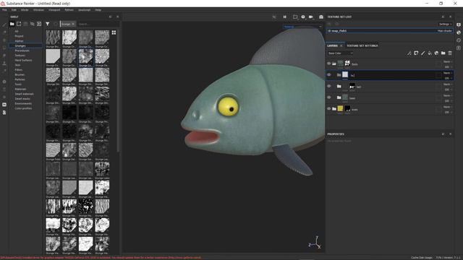Click the add smart material icon
This screenshot has width=463, height=260.
coord(436,53)
